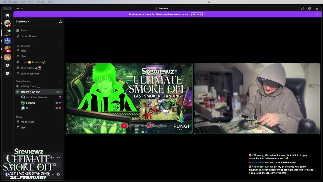The width and height of the screenshot is (323, 182).
Task: Open the Apple menu
Action: [x=4, y=2]
